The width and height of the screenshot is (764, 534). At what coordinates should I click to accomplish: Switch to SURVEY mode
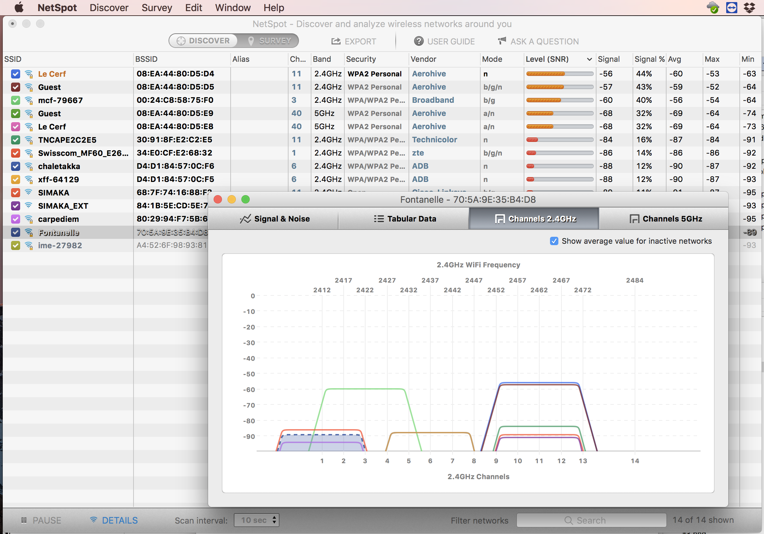(268, 41)
